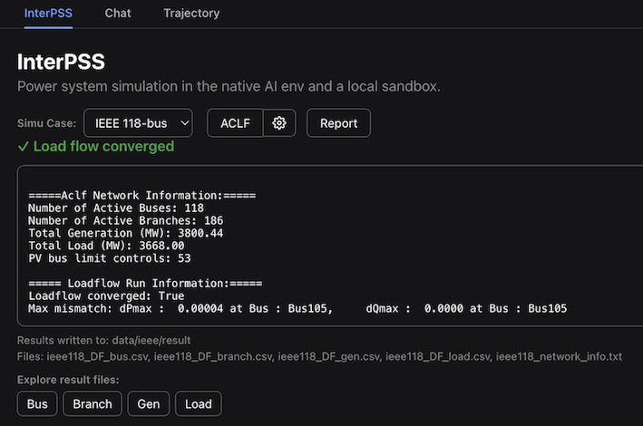Viewport: 643px width, 426px height.
Task: Click the 'Loadflow converged: True' line
Action: click(x=106, y=296)
